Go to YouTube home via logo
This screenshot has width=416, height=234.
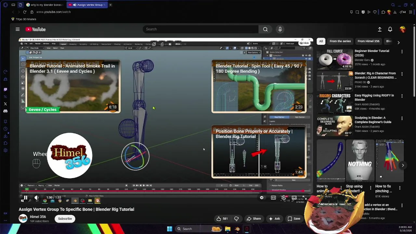click(36, 29)
